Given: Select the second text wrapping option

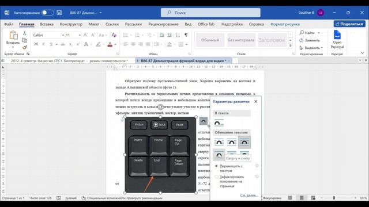Looking at the screenshot, I should pyautogui.click(x=232, y=142).
